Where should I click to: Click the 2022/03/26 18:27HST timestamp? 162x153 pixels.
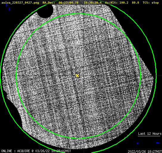[x=145, y=152]
